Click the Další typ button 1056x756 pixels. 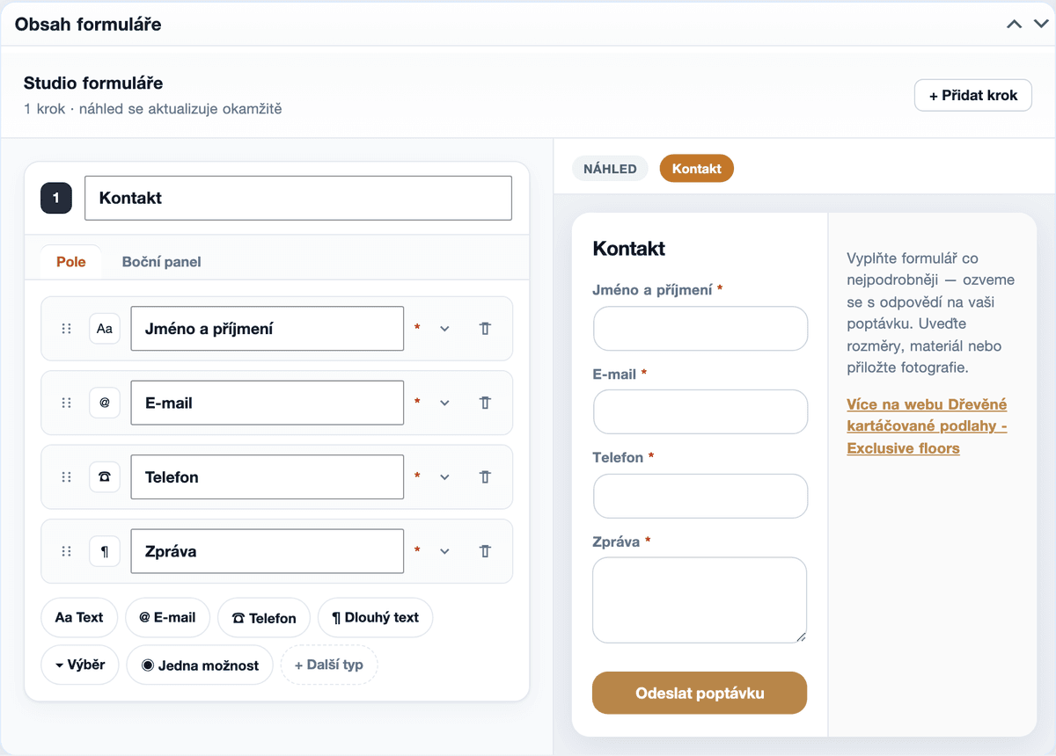[x=329, y=665]
